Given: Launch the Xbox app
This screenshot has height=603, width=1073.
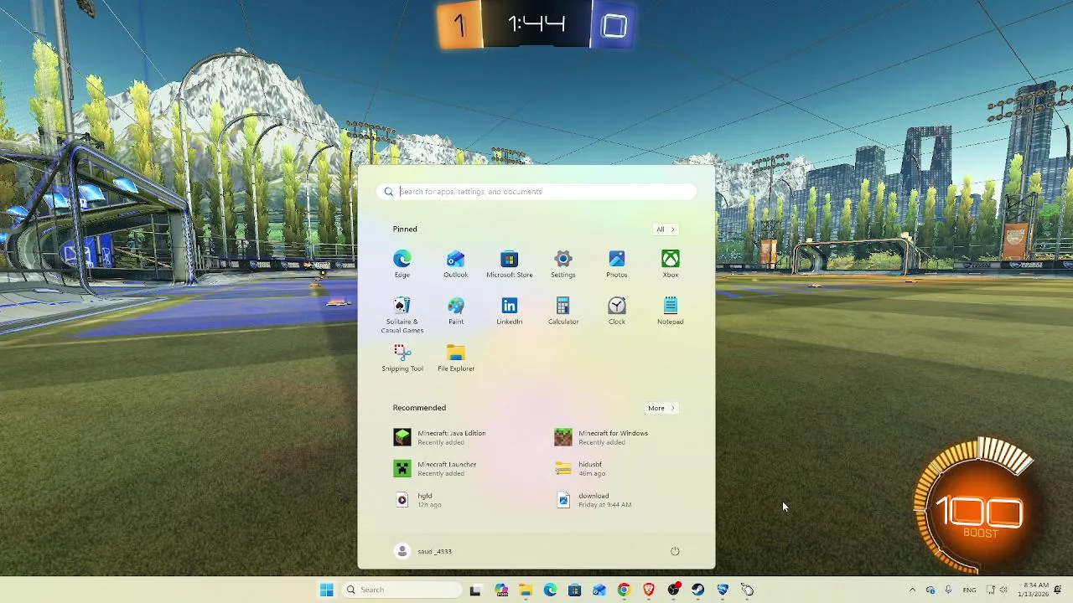Looking at the screenshot, I should point(671,264).
